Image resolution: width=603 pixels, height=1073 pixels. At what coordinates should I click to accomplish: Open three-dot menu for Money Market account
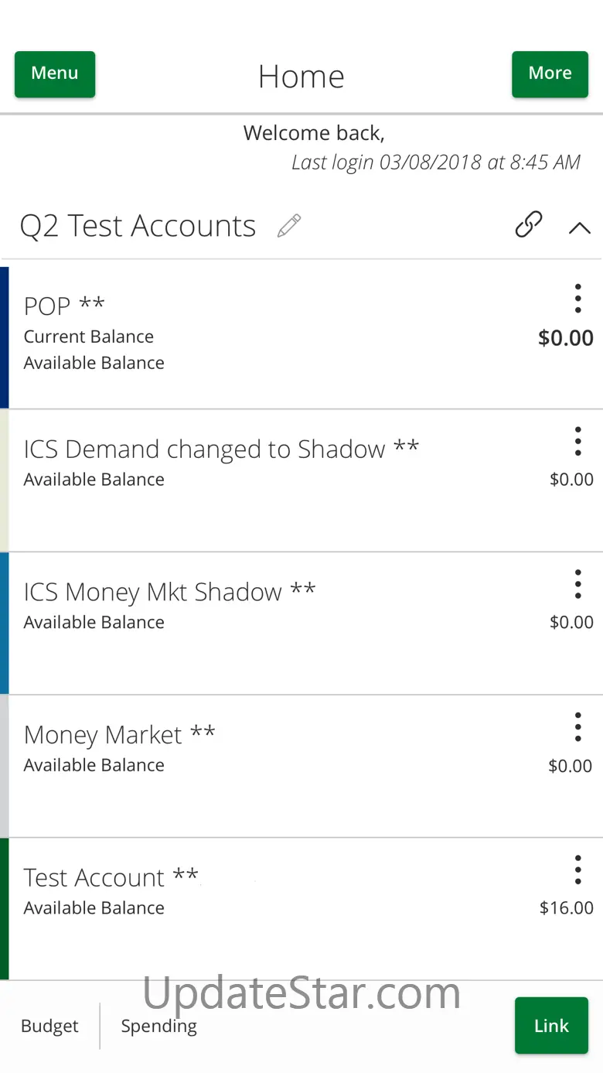pos(577,727)
